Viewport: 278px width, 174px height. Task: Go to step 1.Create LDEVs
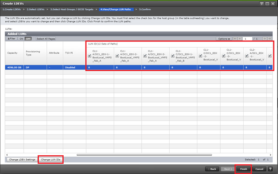(12, 9)
